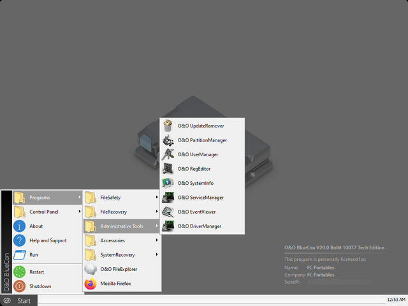Expand the SystemRecovery submenu arrow

pyautogui.click(x=157, y=255)
